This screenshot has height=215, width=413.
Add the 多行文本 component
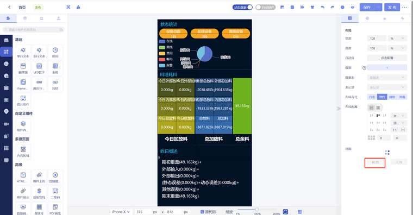[x=39, y=52]
